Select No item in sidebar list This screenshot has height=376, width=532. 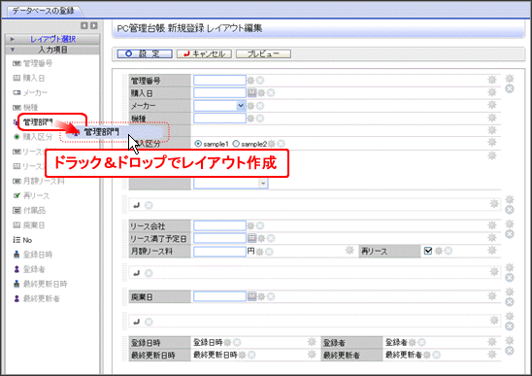tap(22, 240)
